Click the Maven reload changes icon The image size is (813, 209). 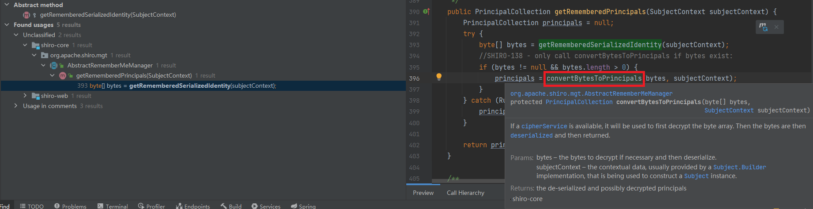click(x=763, y=27)
